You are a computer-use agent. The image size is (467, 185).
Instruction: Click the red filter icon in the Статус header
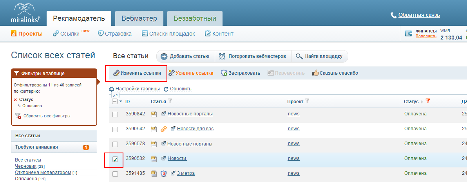click(x=428, y=101)
